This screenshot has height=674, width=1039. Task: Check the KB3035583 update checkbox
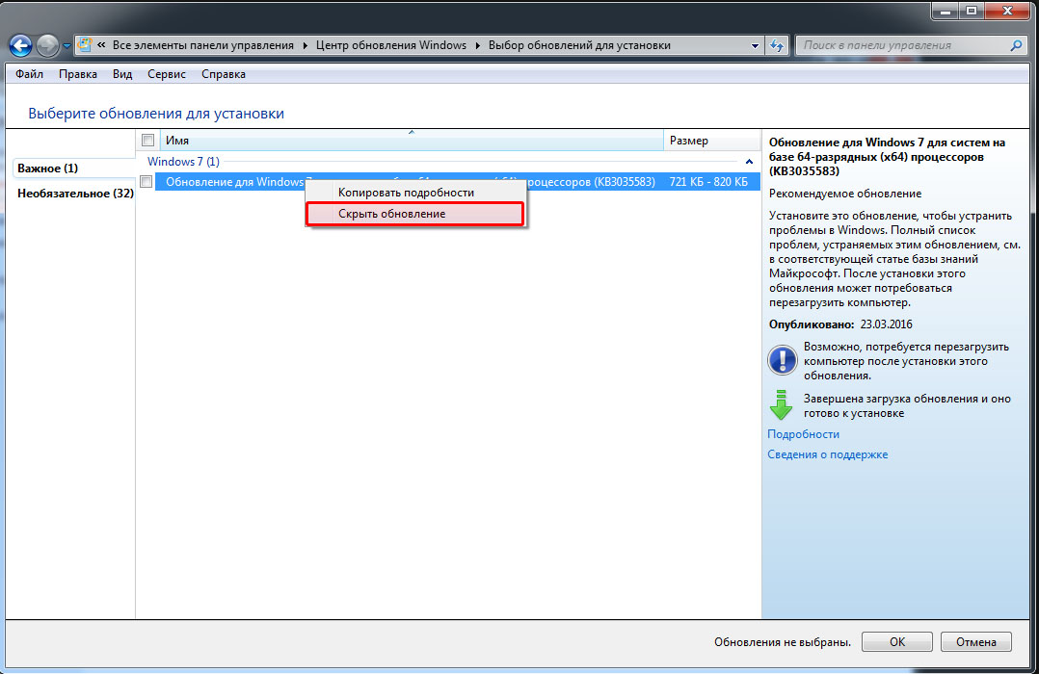pos(147,181)
